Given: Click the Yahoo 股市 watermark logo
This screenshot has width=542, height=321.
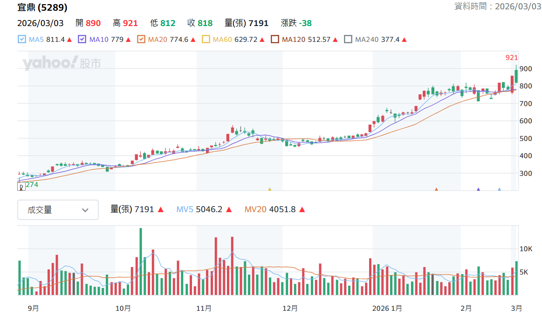Looking at the screenshot, I should 62,63.
